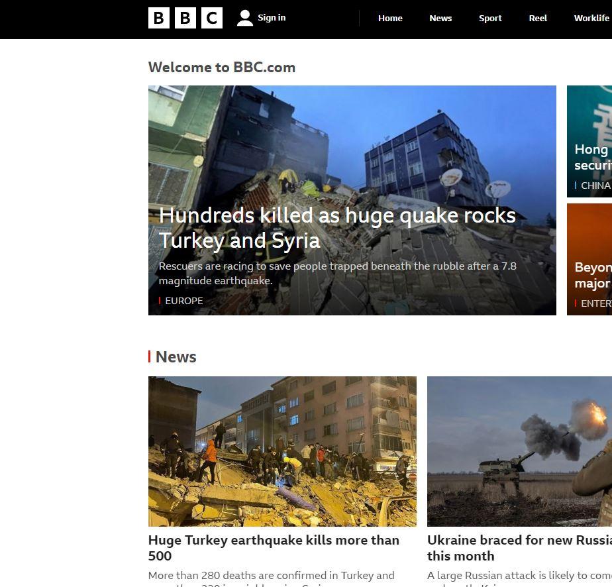The width and height of the screenshot is (612, 587).
Task: Click the CHINA tag on side story
Action: pyautogui.click(x=595, y=186)
